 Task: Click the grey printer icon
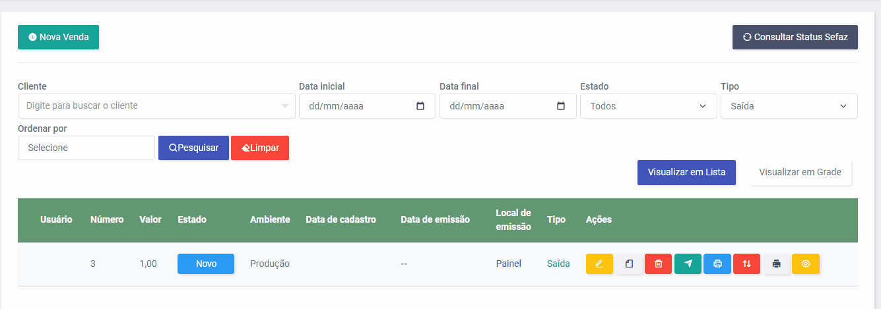point(776,264)
